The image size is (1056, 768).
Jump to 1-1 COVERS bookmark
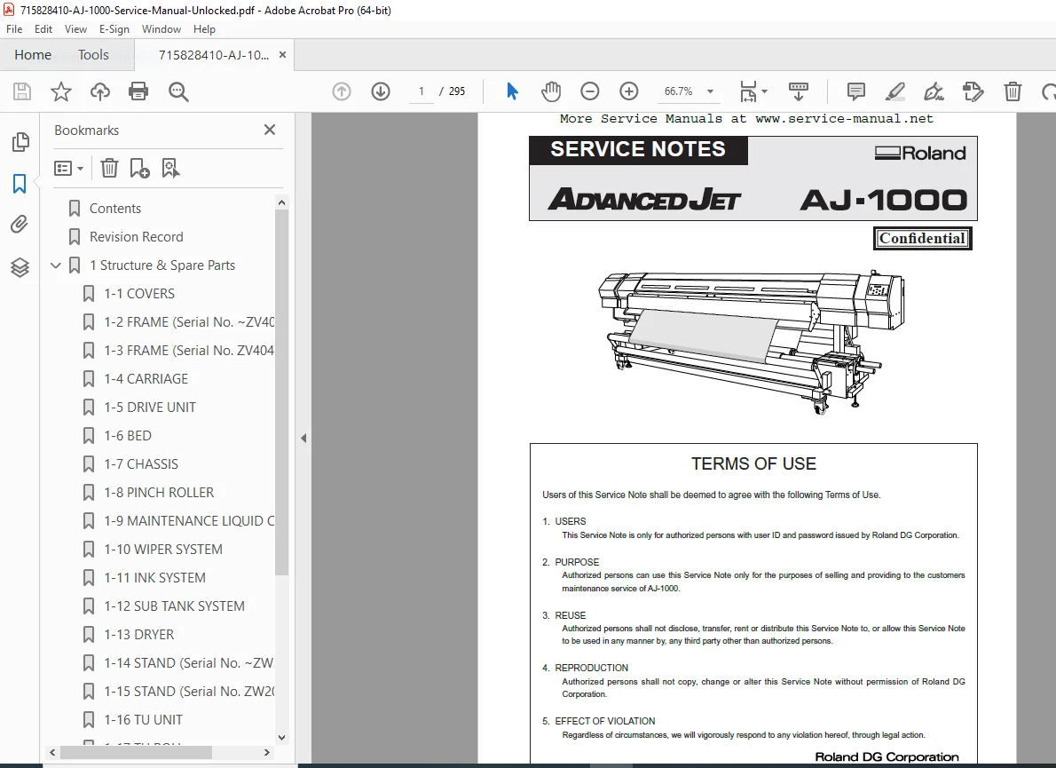click(x=138, y=294)
